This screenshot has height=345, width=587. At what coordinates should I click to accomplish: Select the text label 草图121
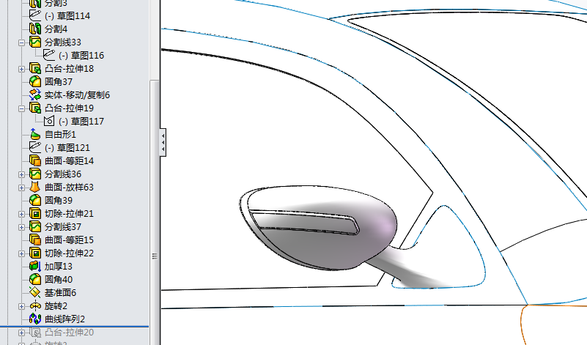[73, 147]
